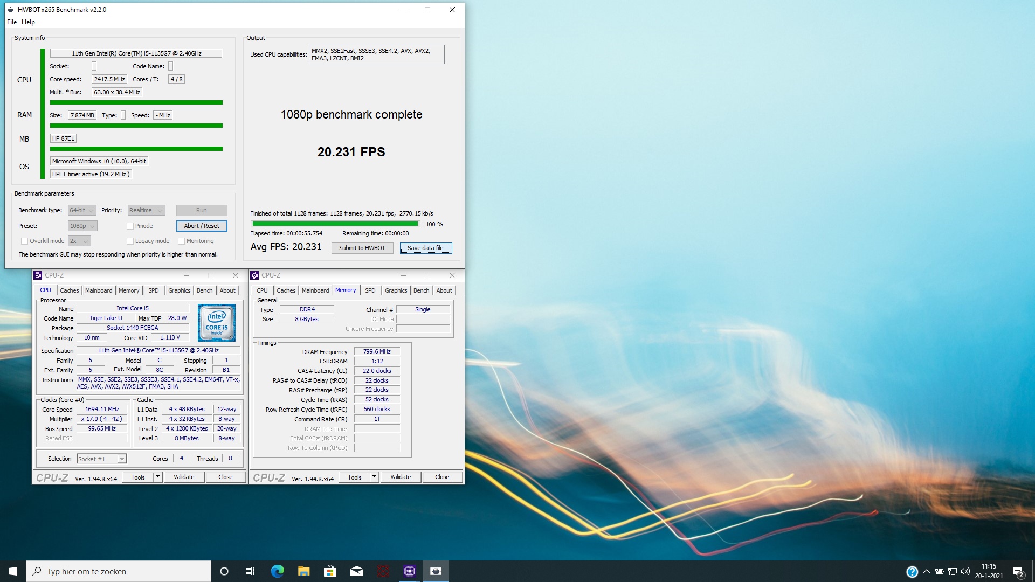Close the left CPU-Z window
The width and height of the screenshot is (1035, 582).
pyautogui.click(x=236, y=275)
